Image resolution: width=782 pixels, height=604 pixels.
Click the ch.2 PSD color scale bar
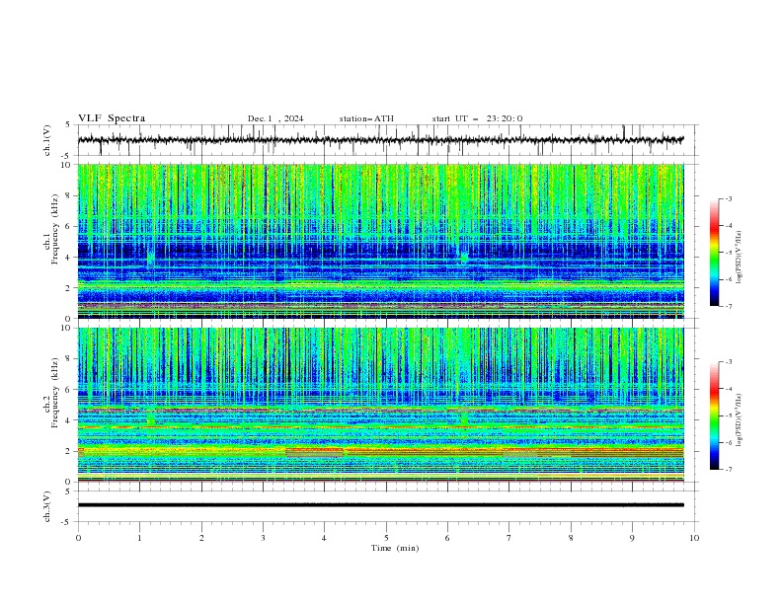pos(715,415)
